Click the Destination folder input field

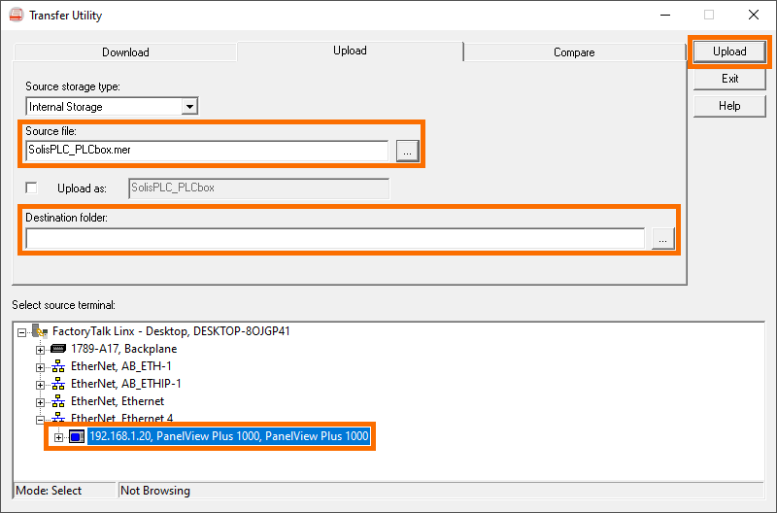pos(335,238)
